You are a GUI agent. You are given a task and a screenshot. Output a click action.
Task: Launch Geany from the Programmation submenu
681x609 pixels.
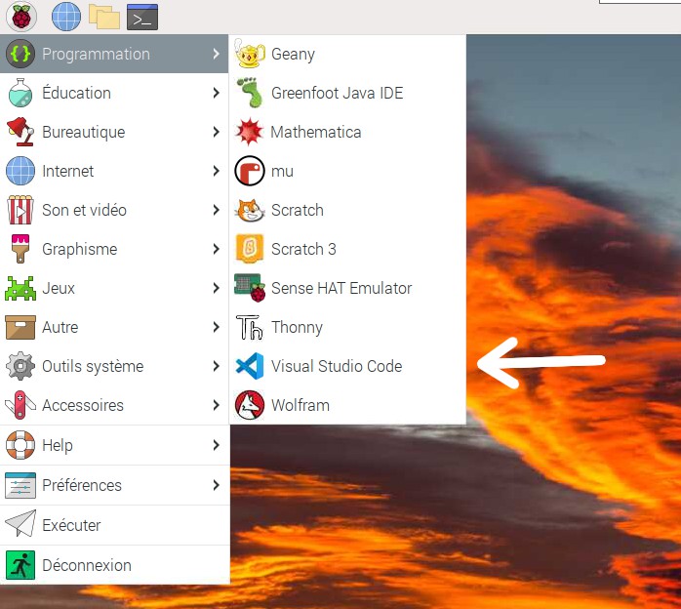(x=348, y=54)
